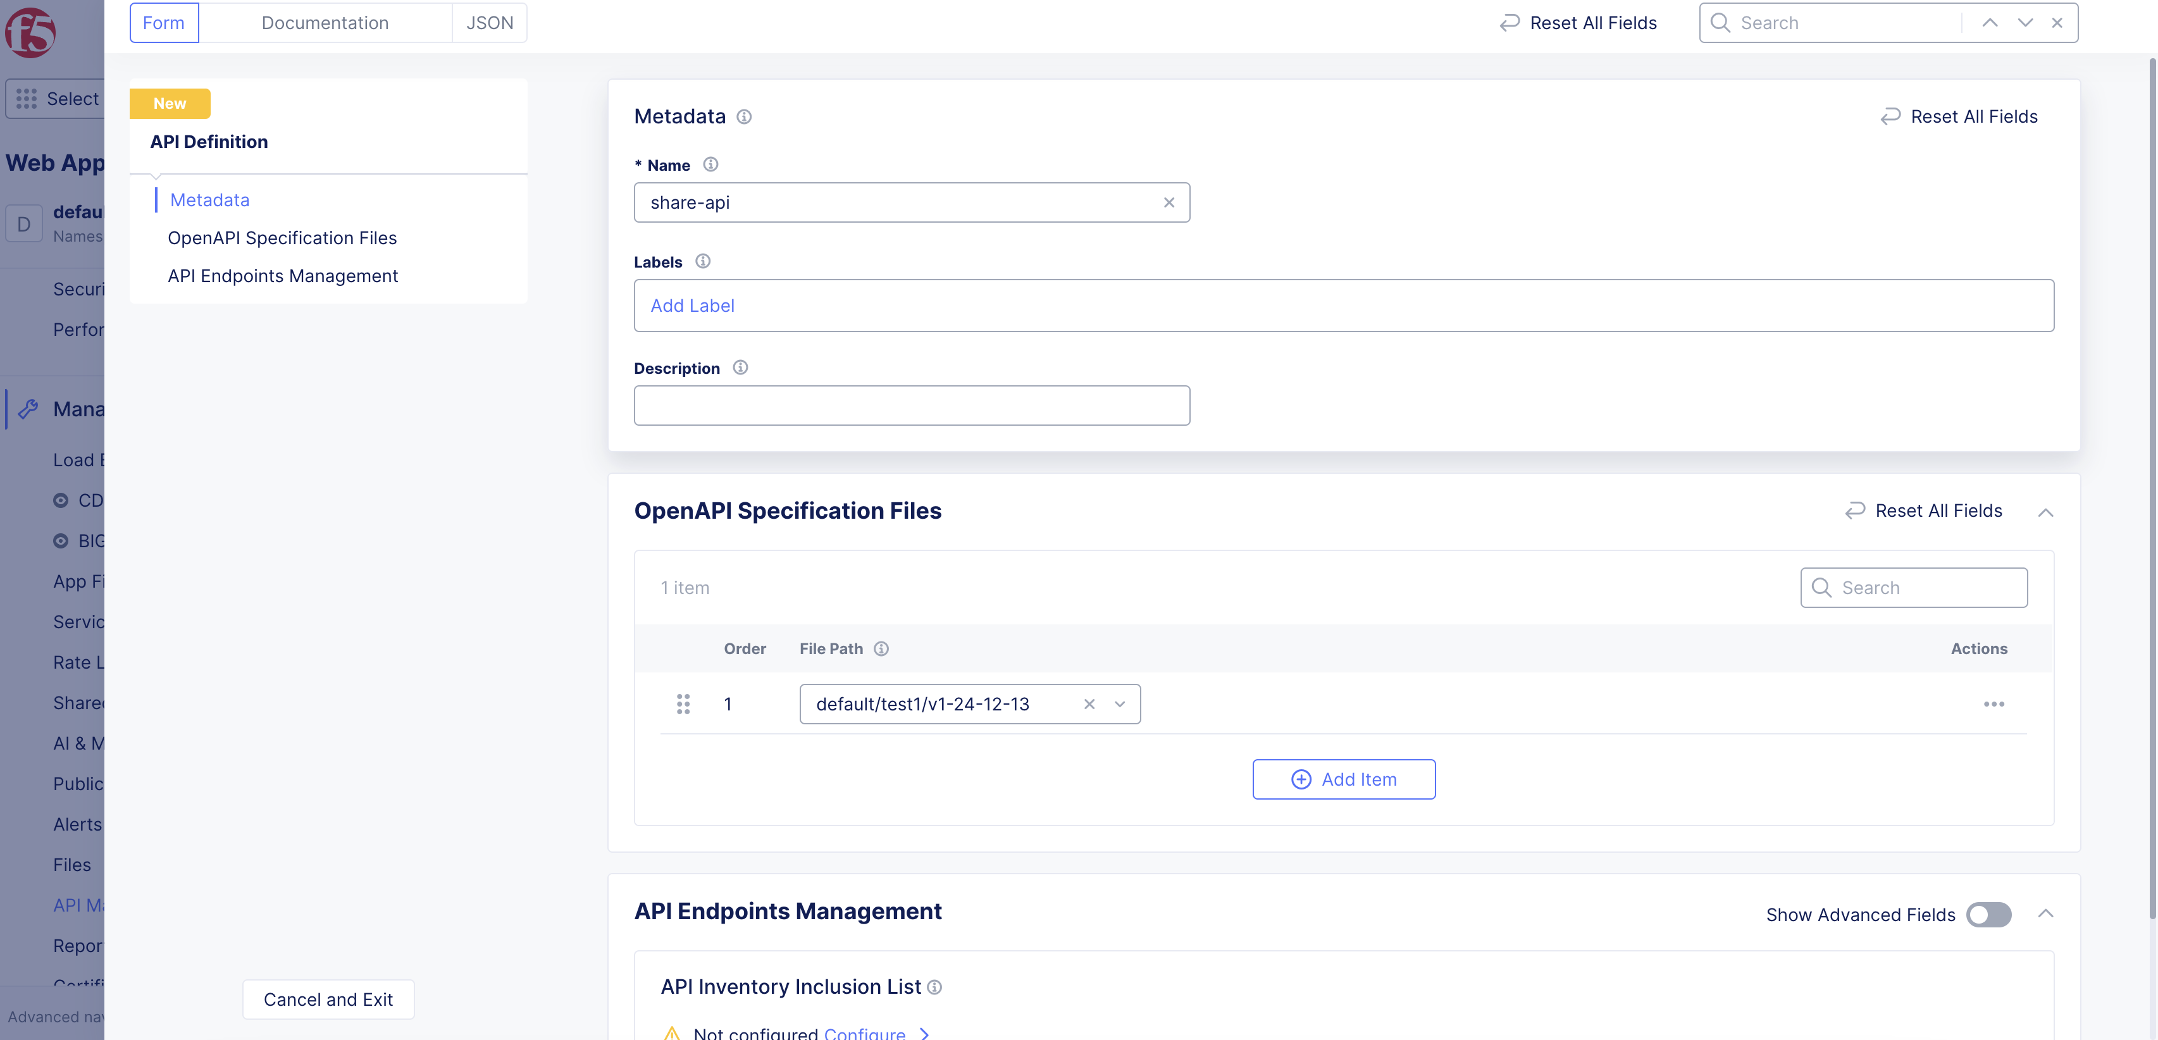This screenshot has height=1040, width=2158.
Task: Click the info icon next to Metadata heading
Action: point(743,116)
